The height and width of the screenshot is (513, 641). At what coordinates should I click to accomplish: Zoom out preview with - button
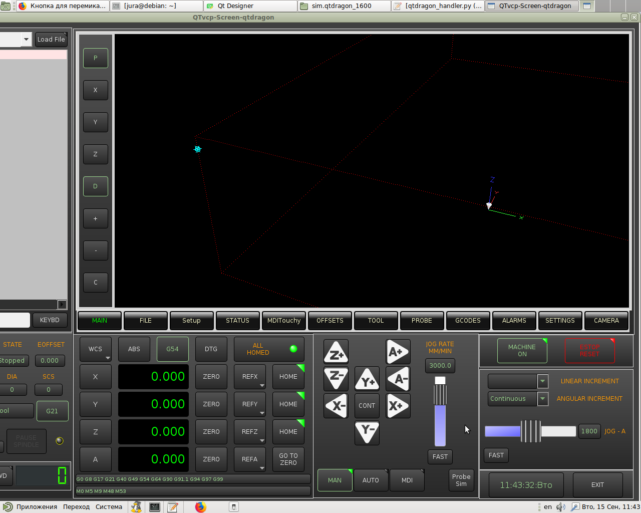point(96,250)
